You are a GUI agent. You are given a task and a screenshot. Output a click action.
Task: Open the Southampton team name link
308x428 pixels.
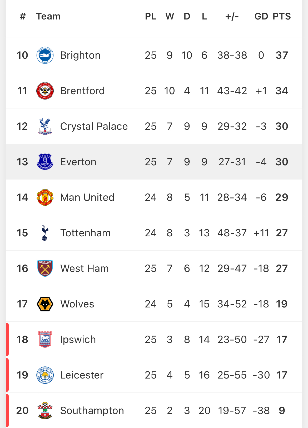pyautogui.click(x=92, y=411)
